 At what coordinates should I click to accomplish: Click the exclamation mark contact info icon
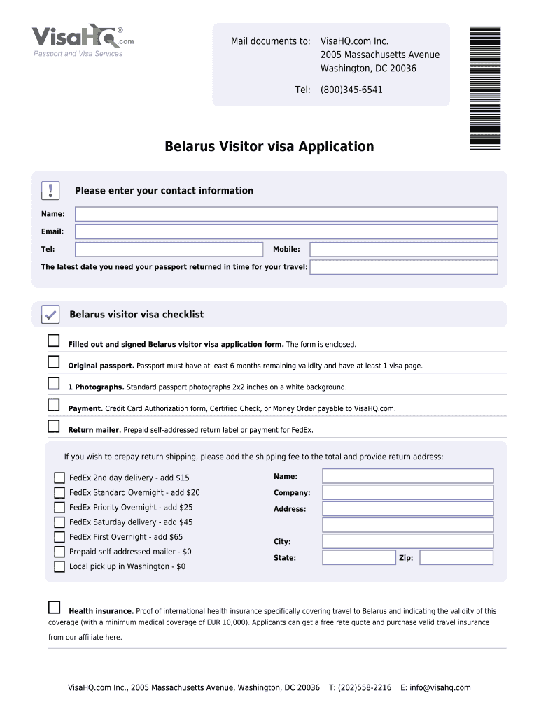point(50,190)
